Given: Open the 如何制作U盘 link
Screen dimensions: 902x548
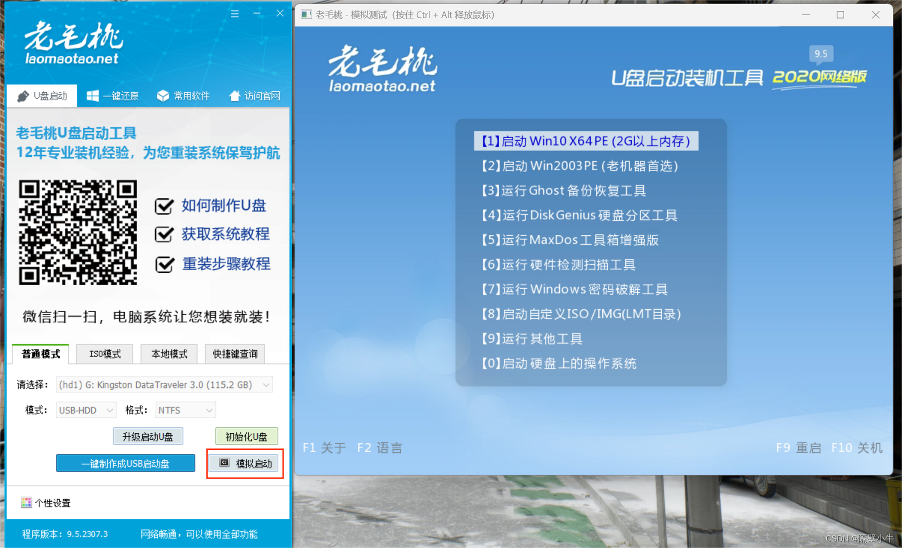Looking at the screenshot, I should pos(224,205).
